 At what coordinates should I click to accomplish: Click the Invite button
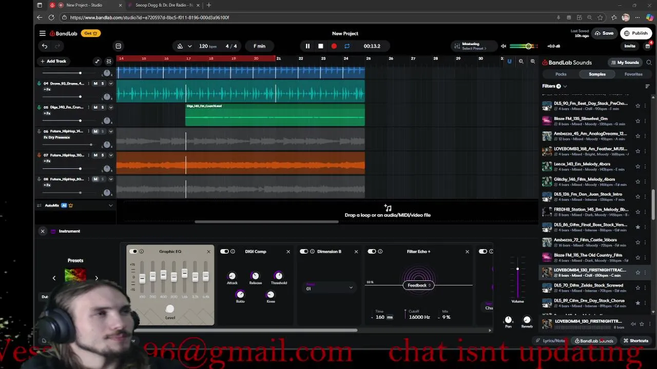[x=630, y=46]
